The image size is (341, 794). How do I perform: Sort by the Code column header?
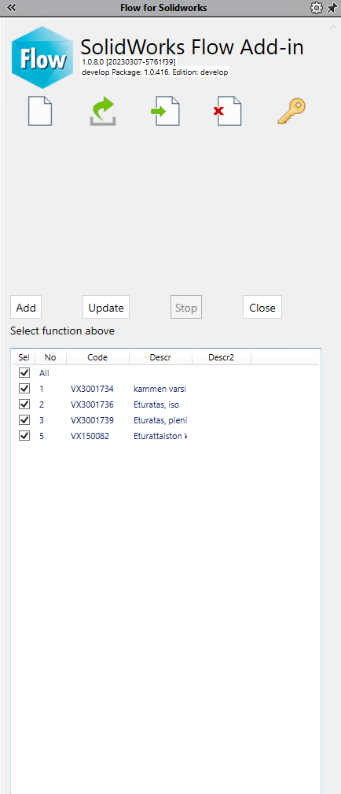[x=97, y=357]
